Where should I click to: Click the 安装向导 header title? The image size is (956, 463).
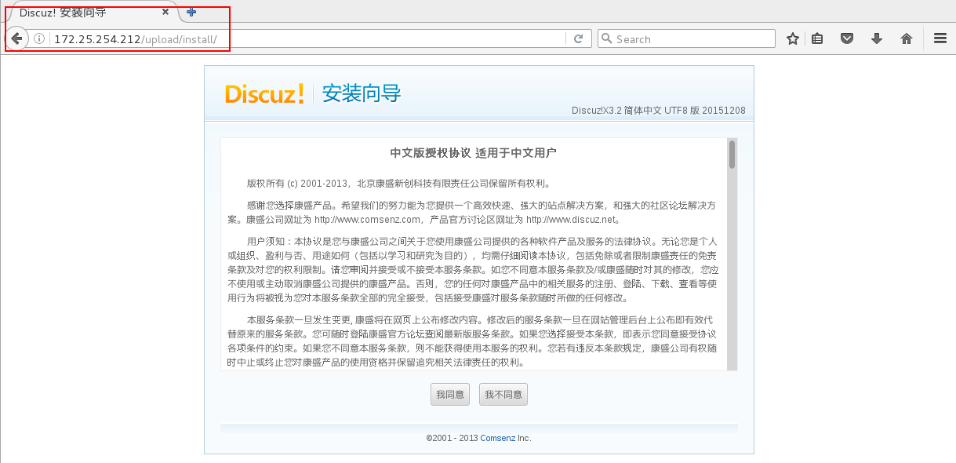362,94
